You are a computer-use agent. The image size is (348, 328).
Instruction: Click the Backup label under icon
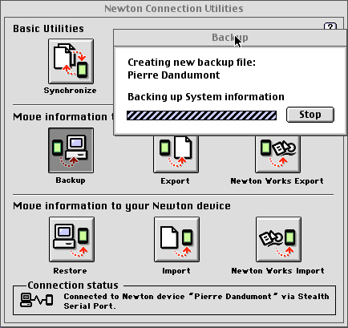point(71,180)
